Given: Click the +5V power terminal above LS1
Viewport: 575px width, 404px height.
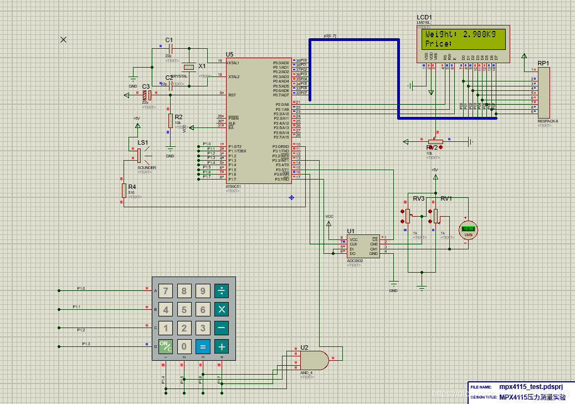Looking at the screenshot, I should click(137, 125).
